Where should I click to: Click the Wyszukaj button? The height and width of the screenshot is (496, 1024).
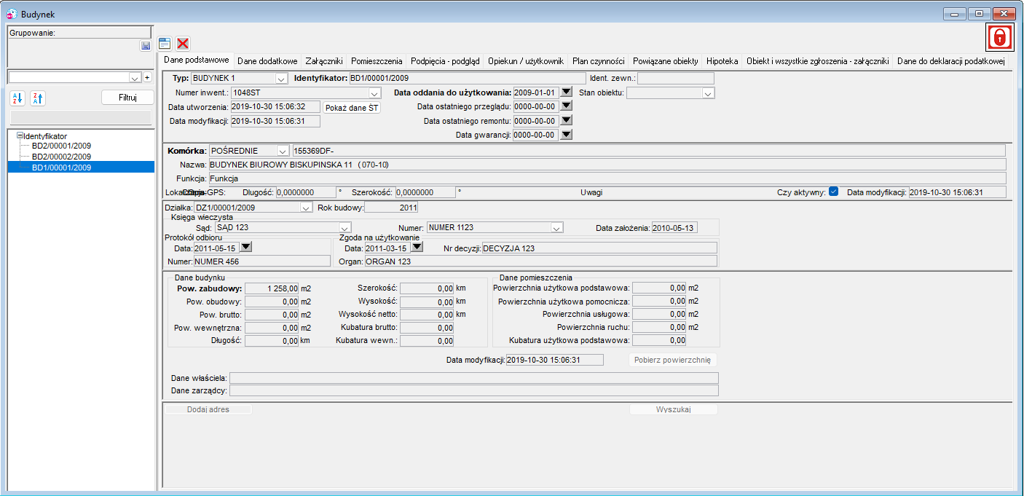click(x=673, y=409)
